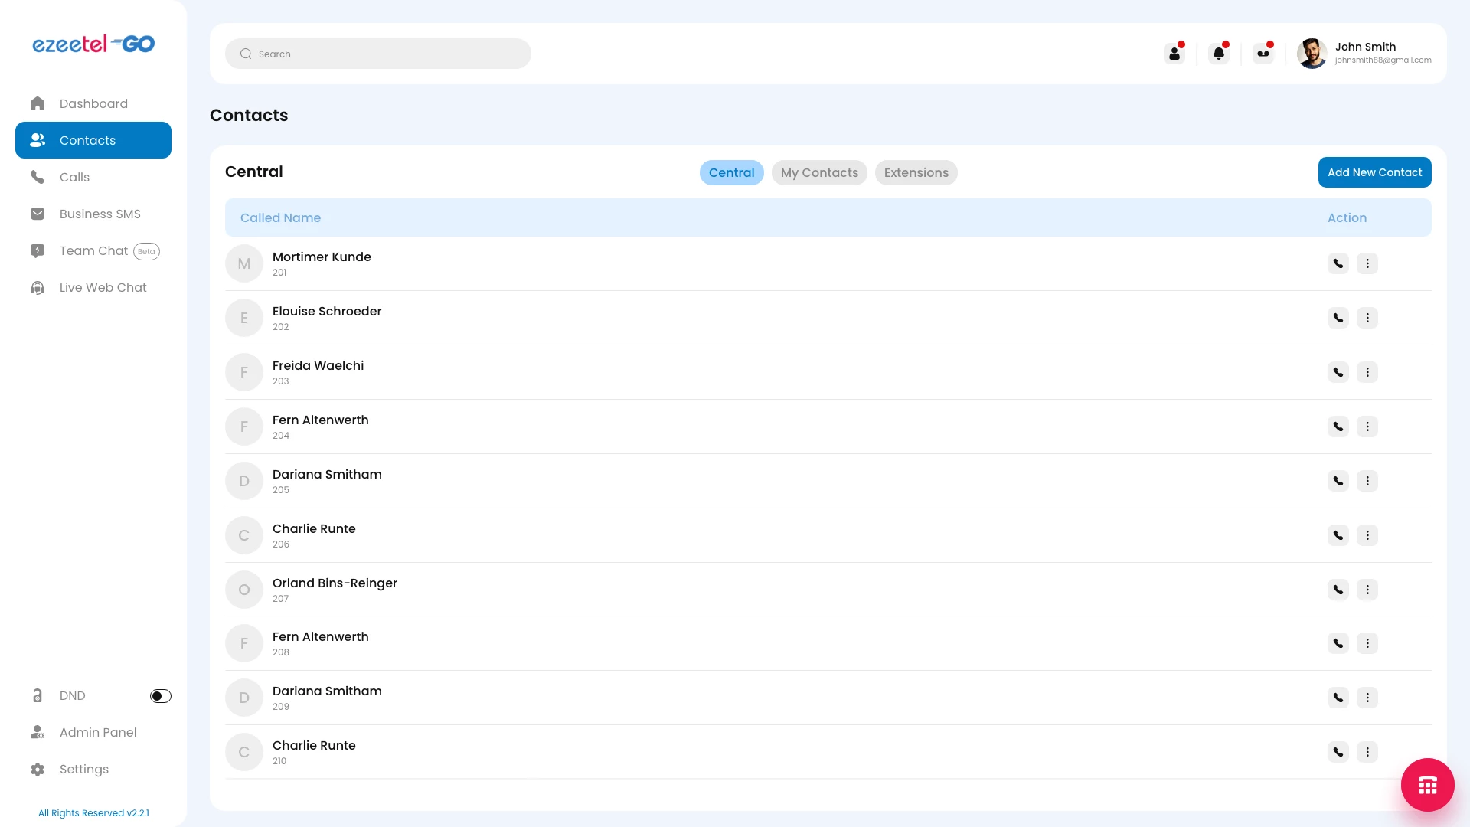Open the Contacts section in sidebar
Viewport: 1470px width, 827px height.
pos(87,140)
